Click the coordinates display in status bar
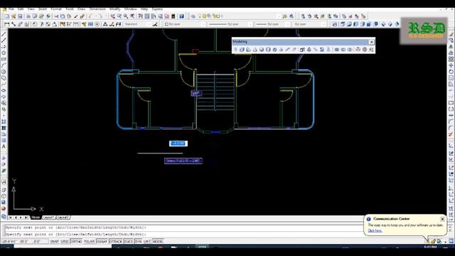Image resolution: width=455 pixels, height=256 pixels. click(x=25, y=242)
